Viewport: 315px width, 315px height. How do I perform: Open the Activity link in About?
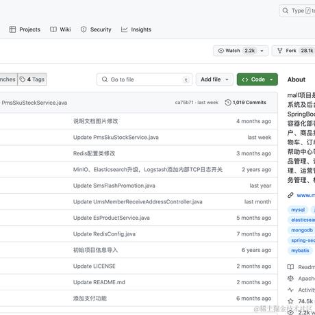(307, 290)
